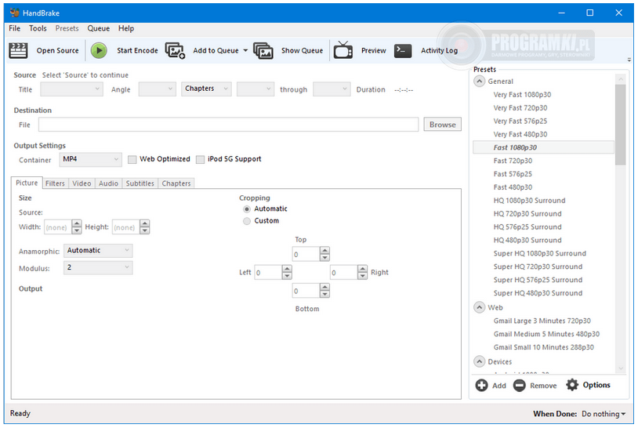Increase the Right crop value stepper
This screenshot has width=638, height=428.
(363, 269)
